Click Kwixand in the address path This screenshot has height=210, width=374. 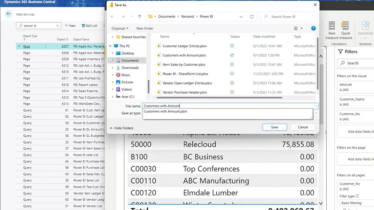[x=187, y=16]
